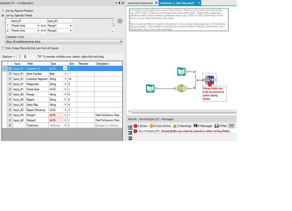Filter results by Messages

pos(203,126)
